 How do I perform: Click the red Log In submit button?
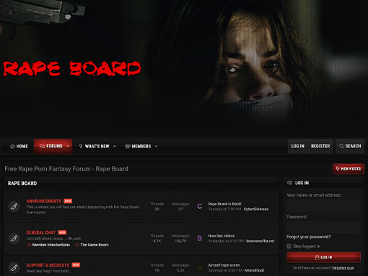tap(323, 257)
